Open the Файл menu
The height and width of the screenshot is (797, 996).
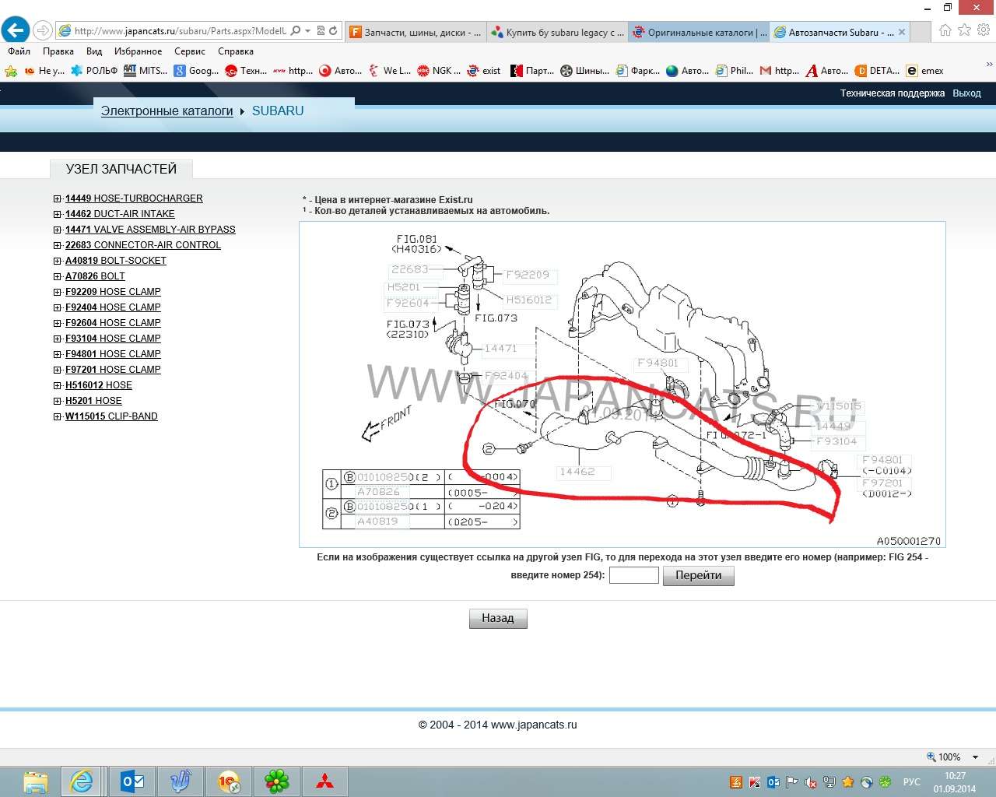19,51
